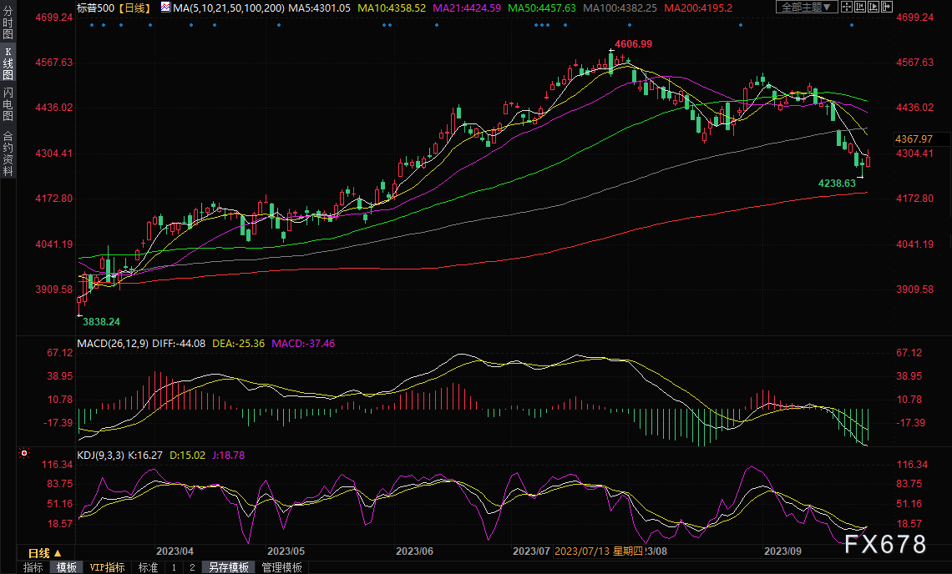Open the 合约资料 side tab
Viewport: 952px width, 574px height.
[8, 152]
